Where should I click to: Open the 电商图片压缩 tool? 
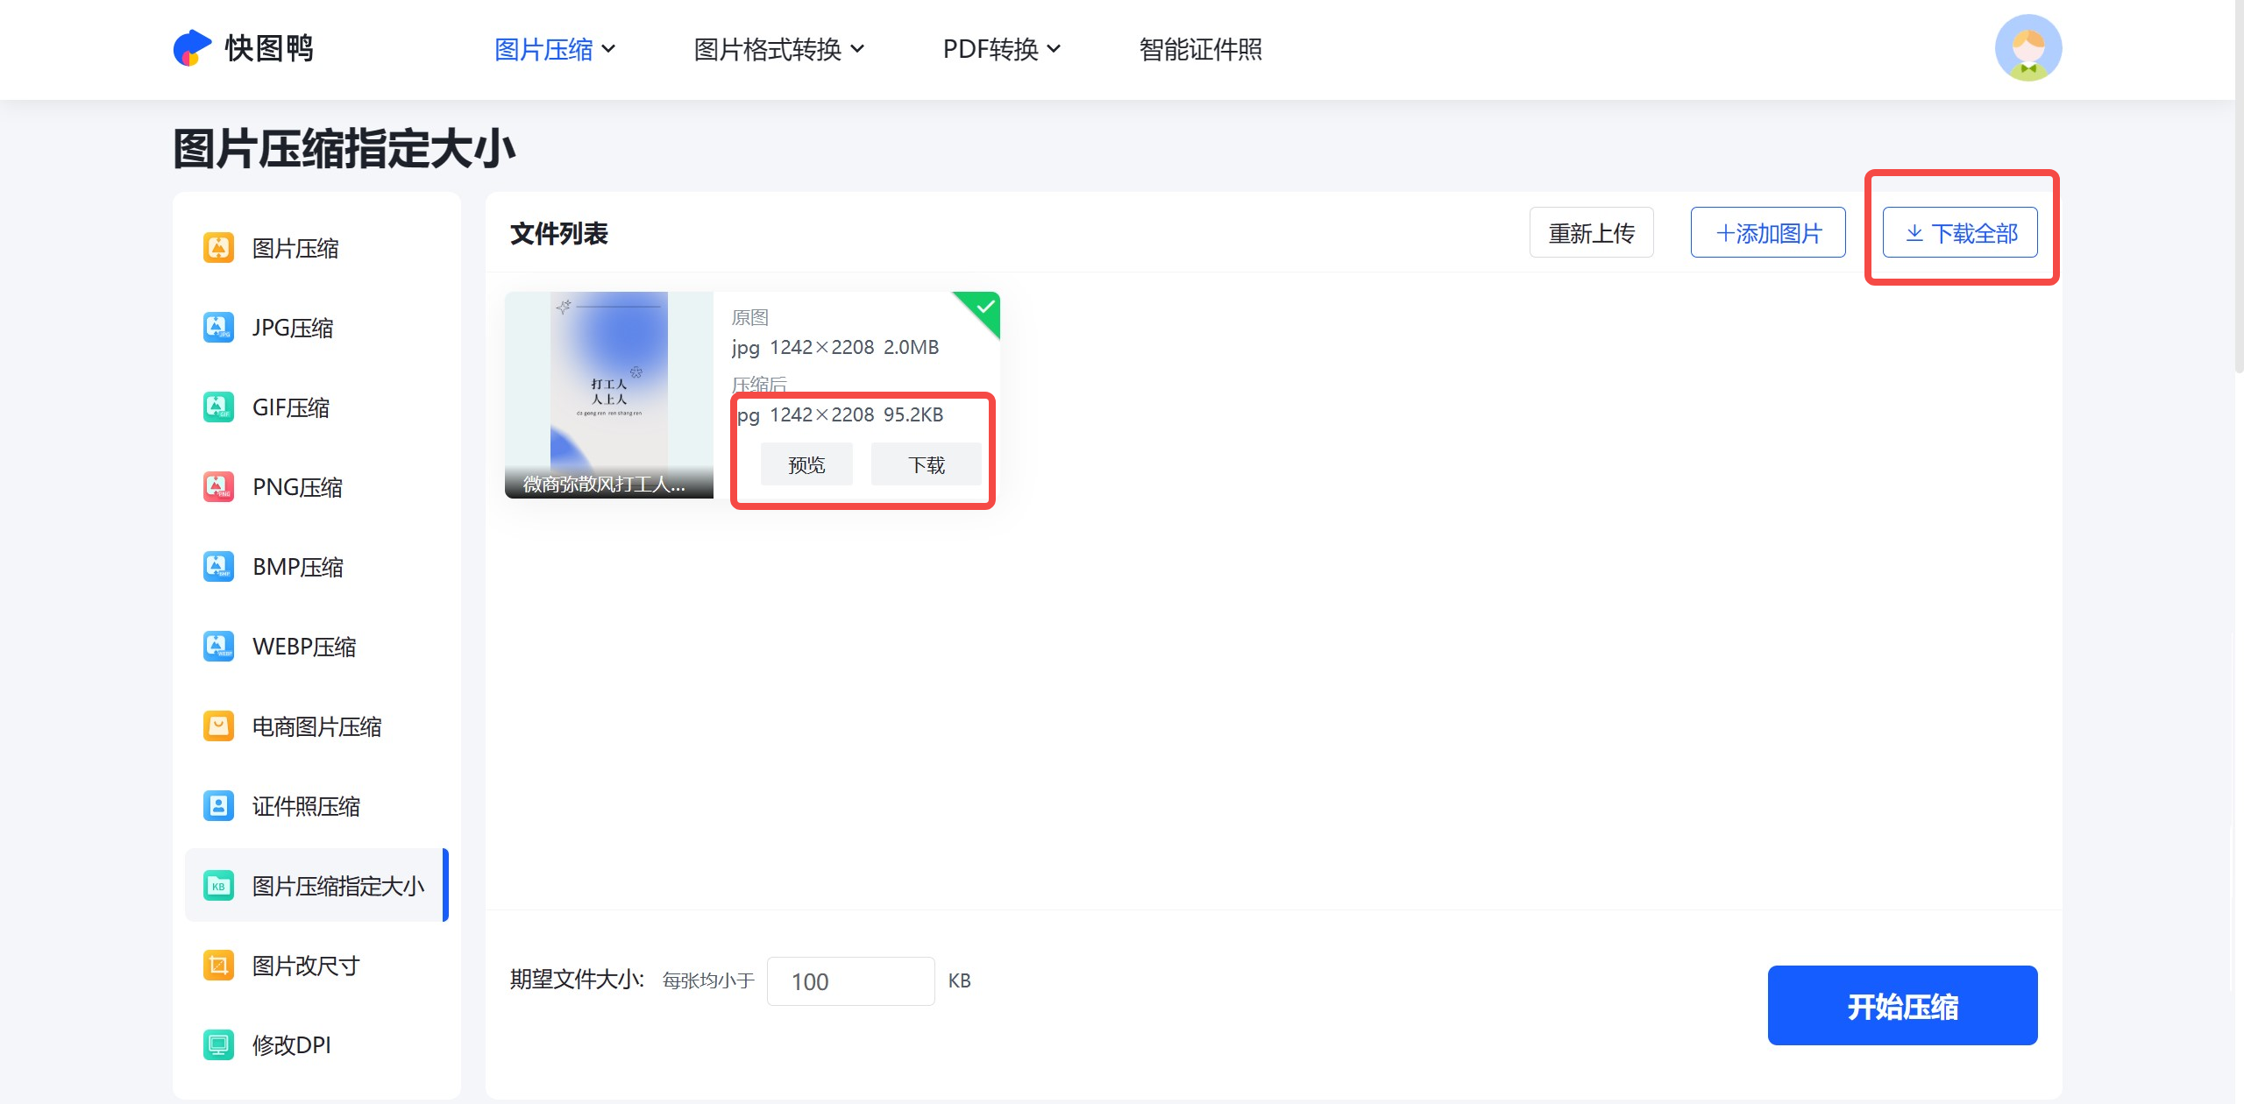316,725
